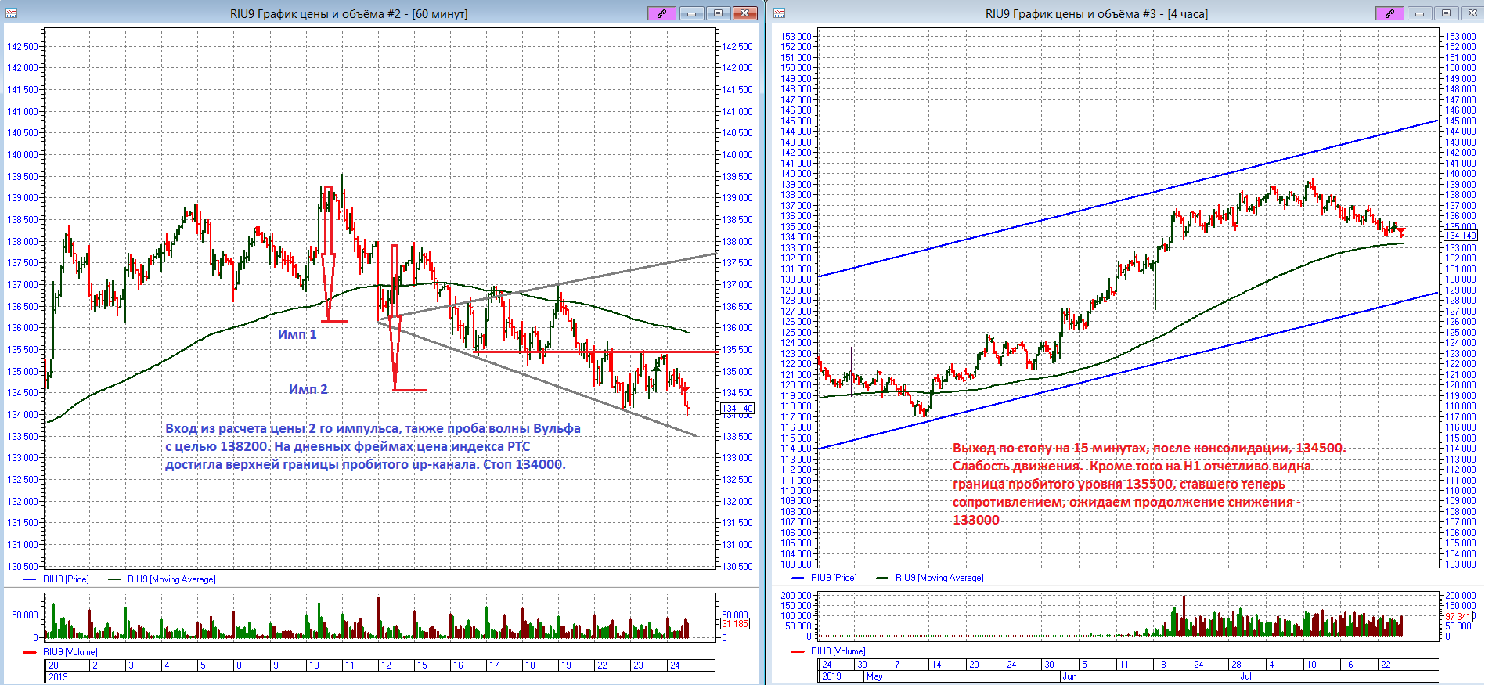Click the 'Имп 2' label on the chart
Screen dimensions: 1485x685
(x=308, y=389)
